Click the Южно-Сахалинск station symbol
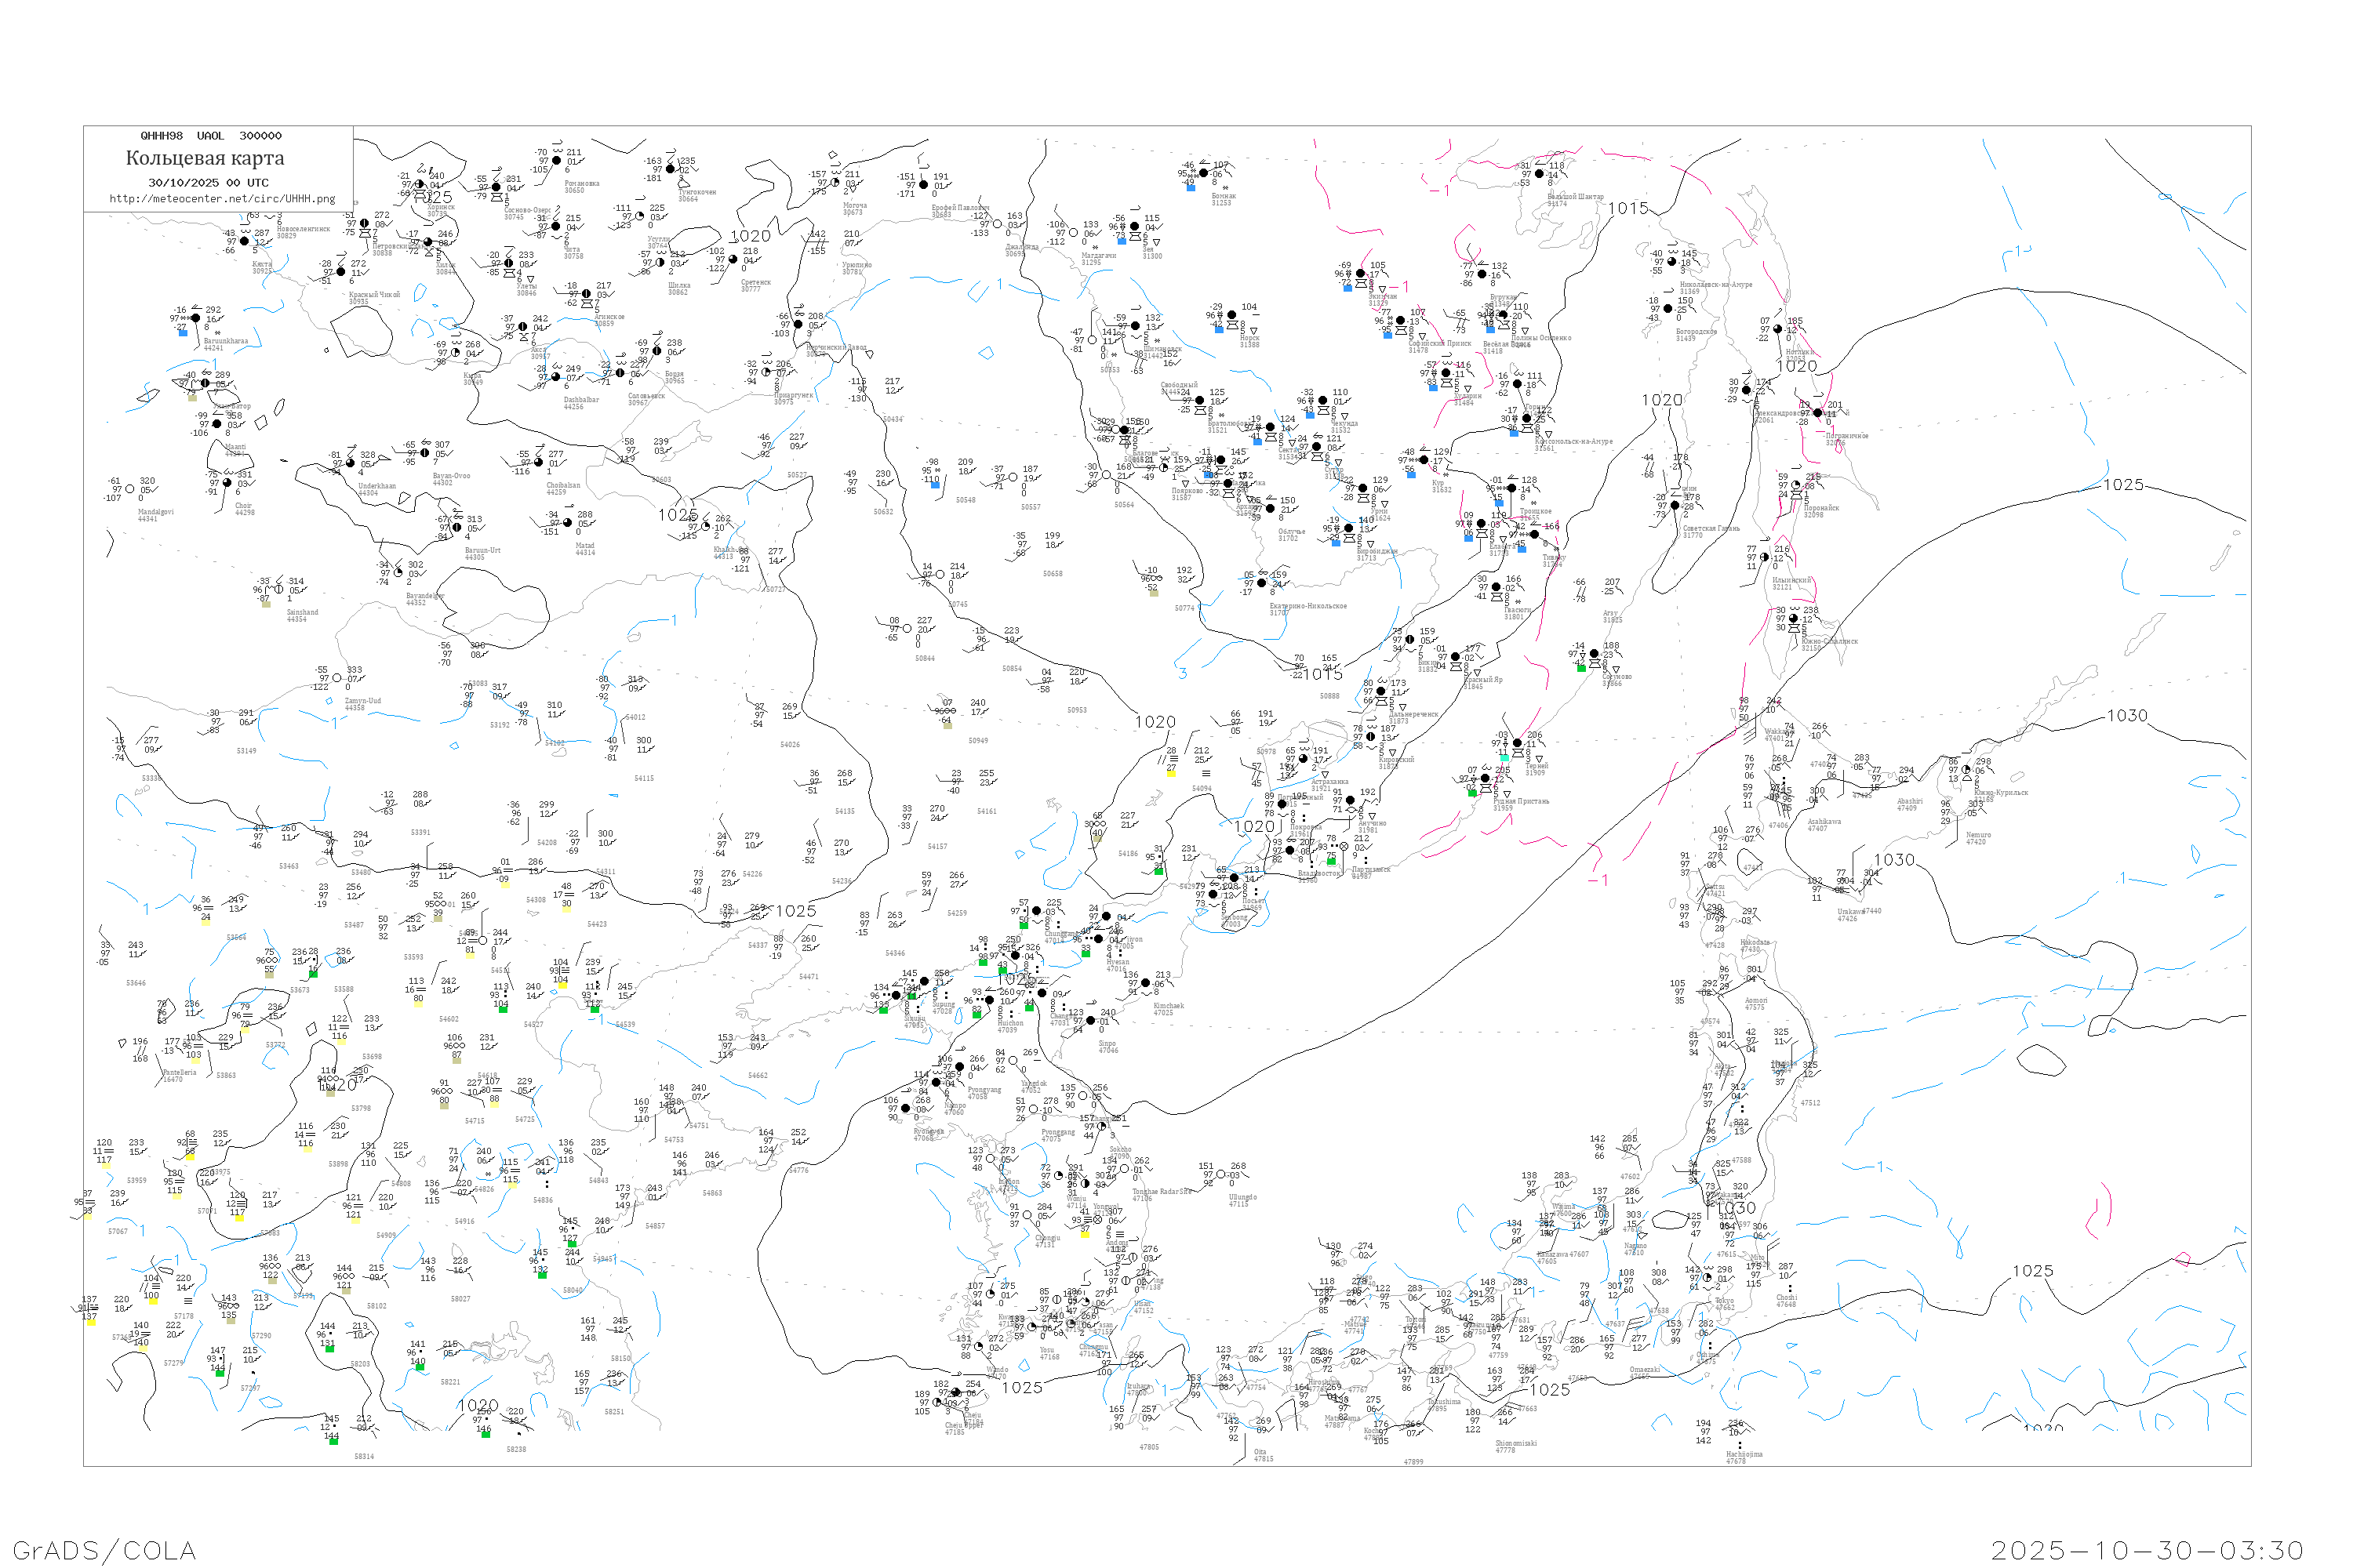The image size is (2353, 1568). pyautogui.click(x=1793, y=619)
